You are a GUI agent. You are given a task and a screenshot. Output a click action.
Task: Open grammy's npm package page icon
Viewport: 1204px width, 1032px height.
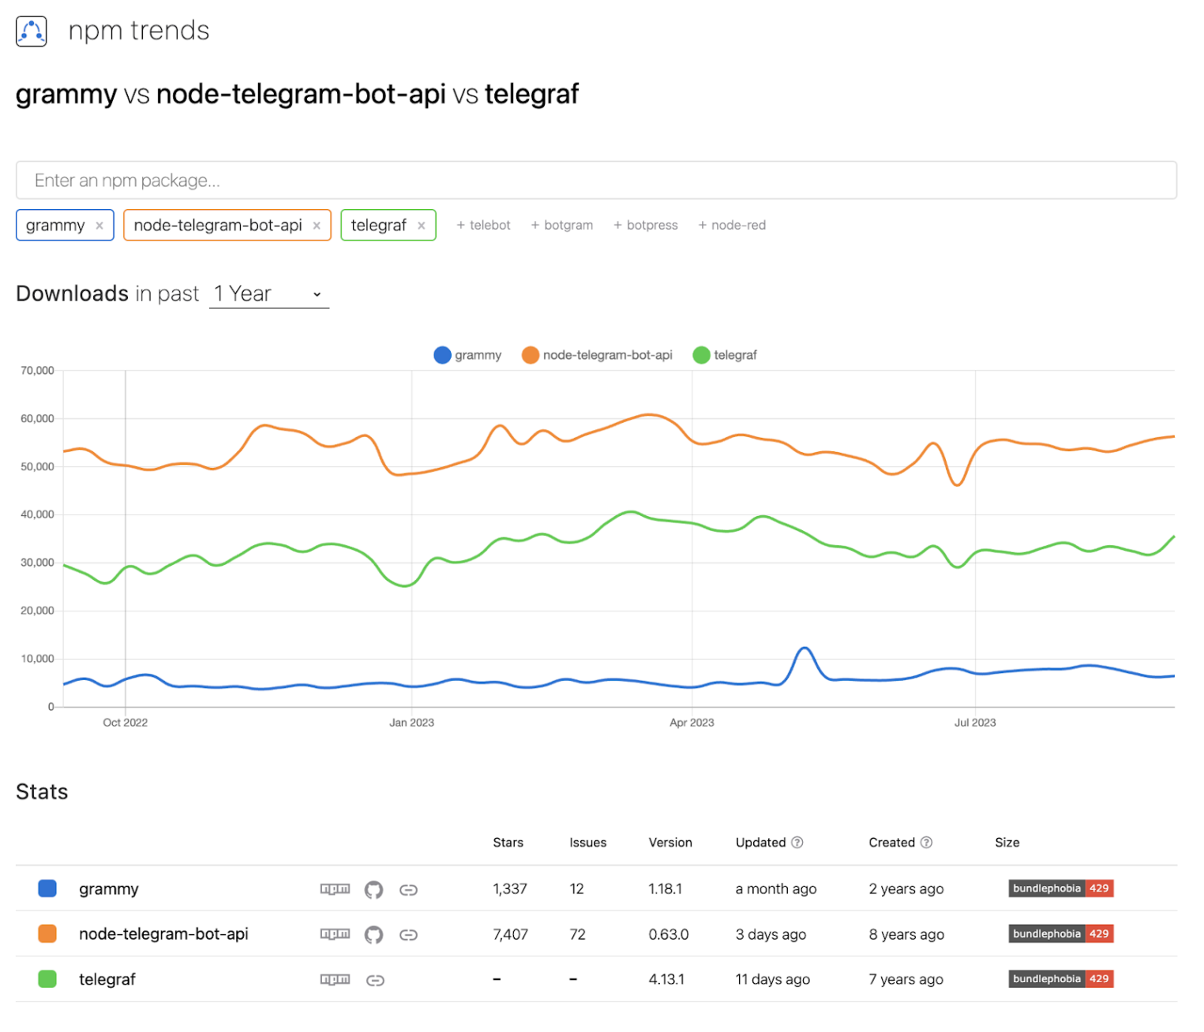pos(335,889)
